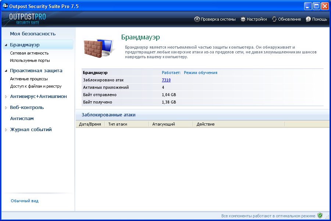The image size is (331, 221).
Task: Click the 1,38 GB value
Action: coord(169,102)
